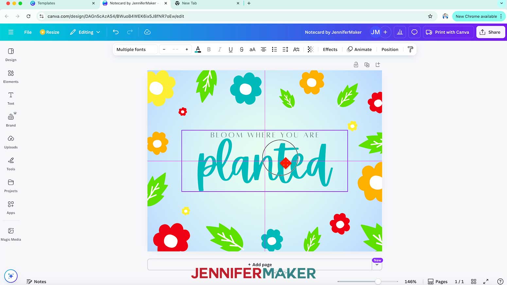Click the copy style paint roller
507x285 pixels.
pyautogui.click(x=410, y=49)
